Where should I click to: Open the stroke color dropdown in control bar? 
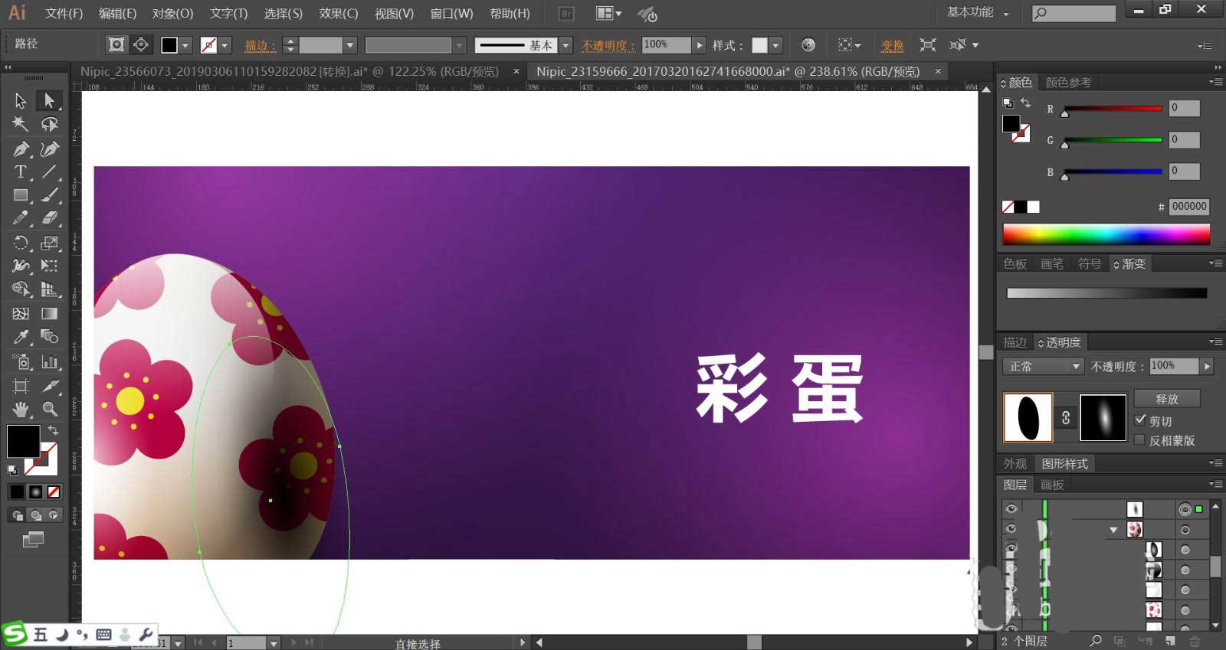tap(225, 45)
